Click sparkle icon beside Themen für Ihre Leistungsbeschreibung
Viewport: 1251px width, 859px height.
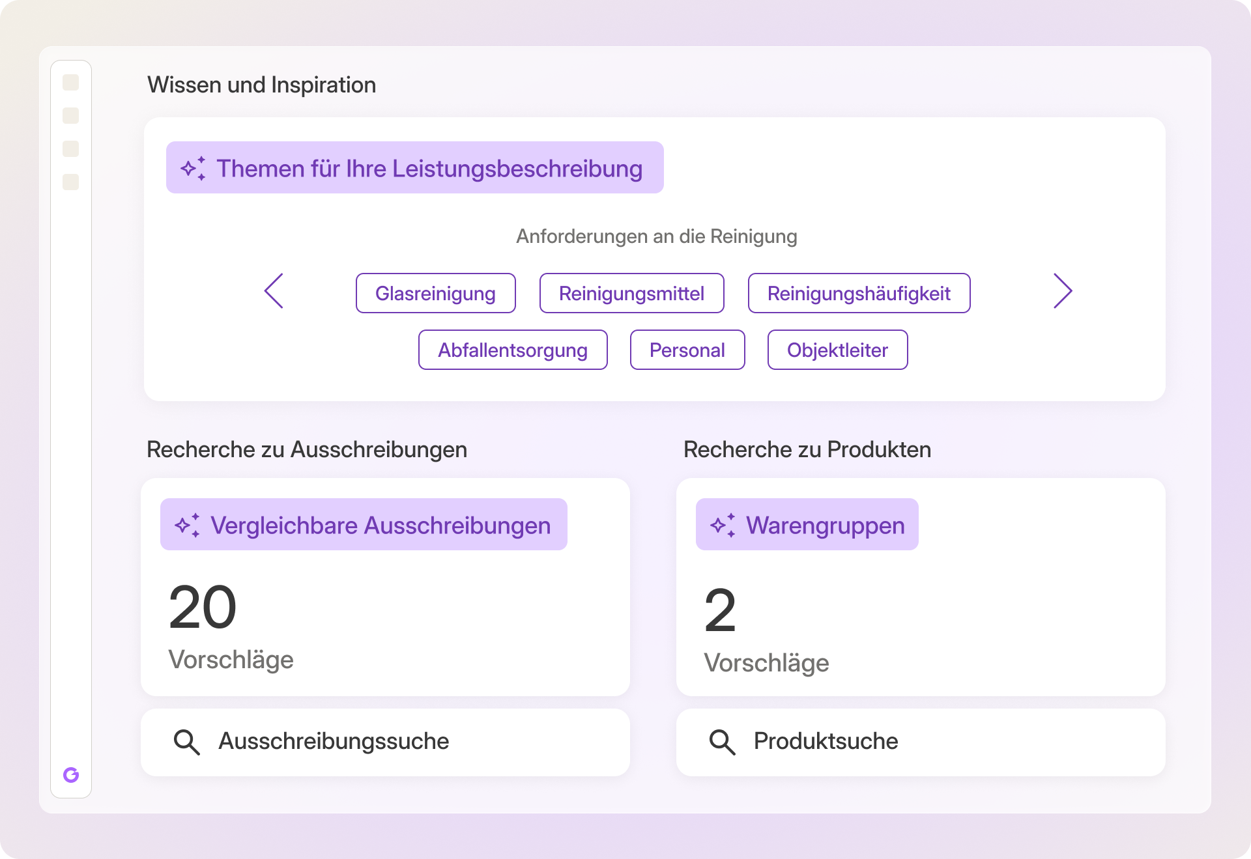pyautogui.click(x=194, y=169)
